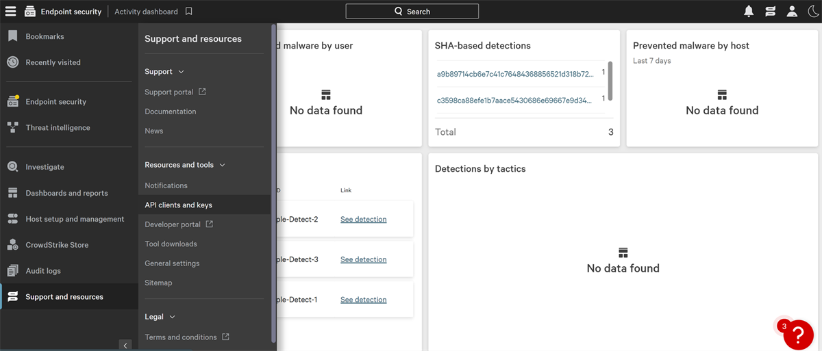822x351 pixels.
Task: Open the red help question mark button
Action: (798, 334)
